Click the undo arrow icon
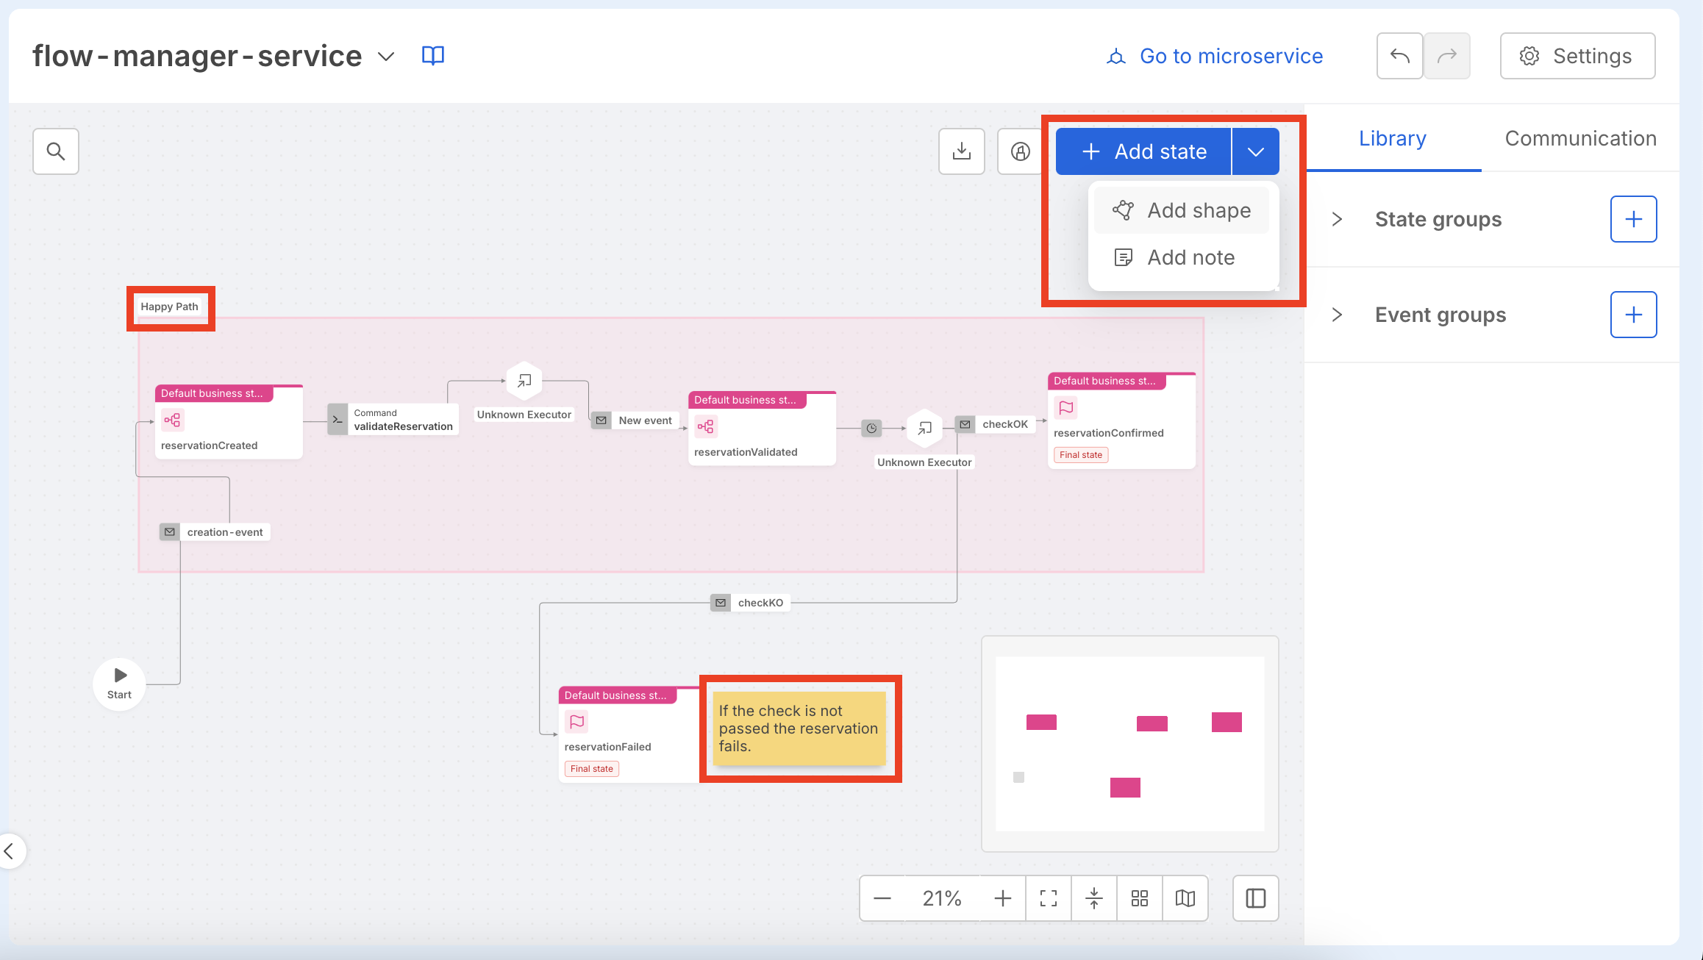1703x960 pixels. (1399, 55)
